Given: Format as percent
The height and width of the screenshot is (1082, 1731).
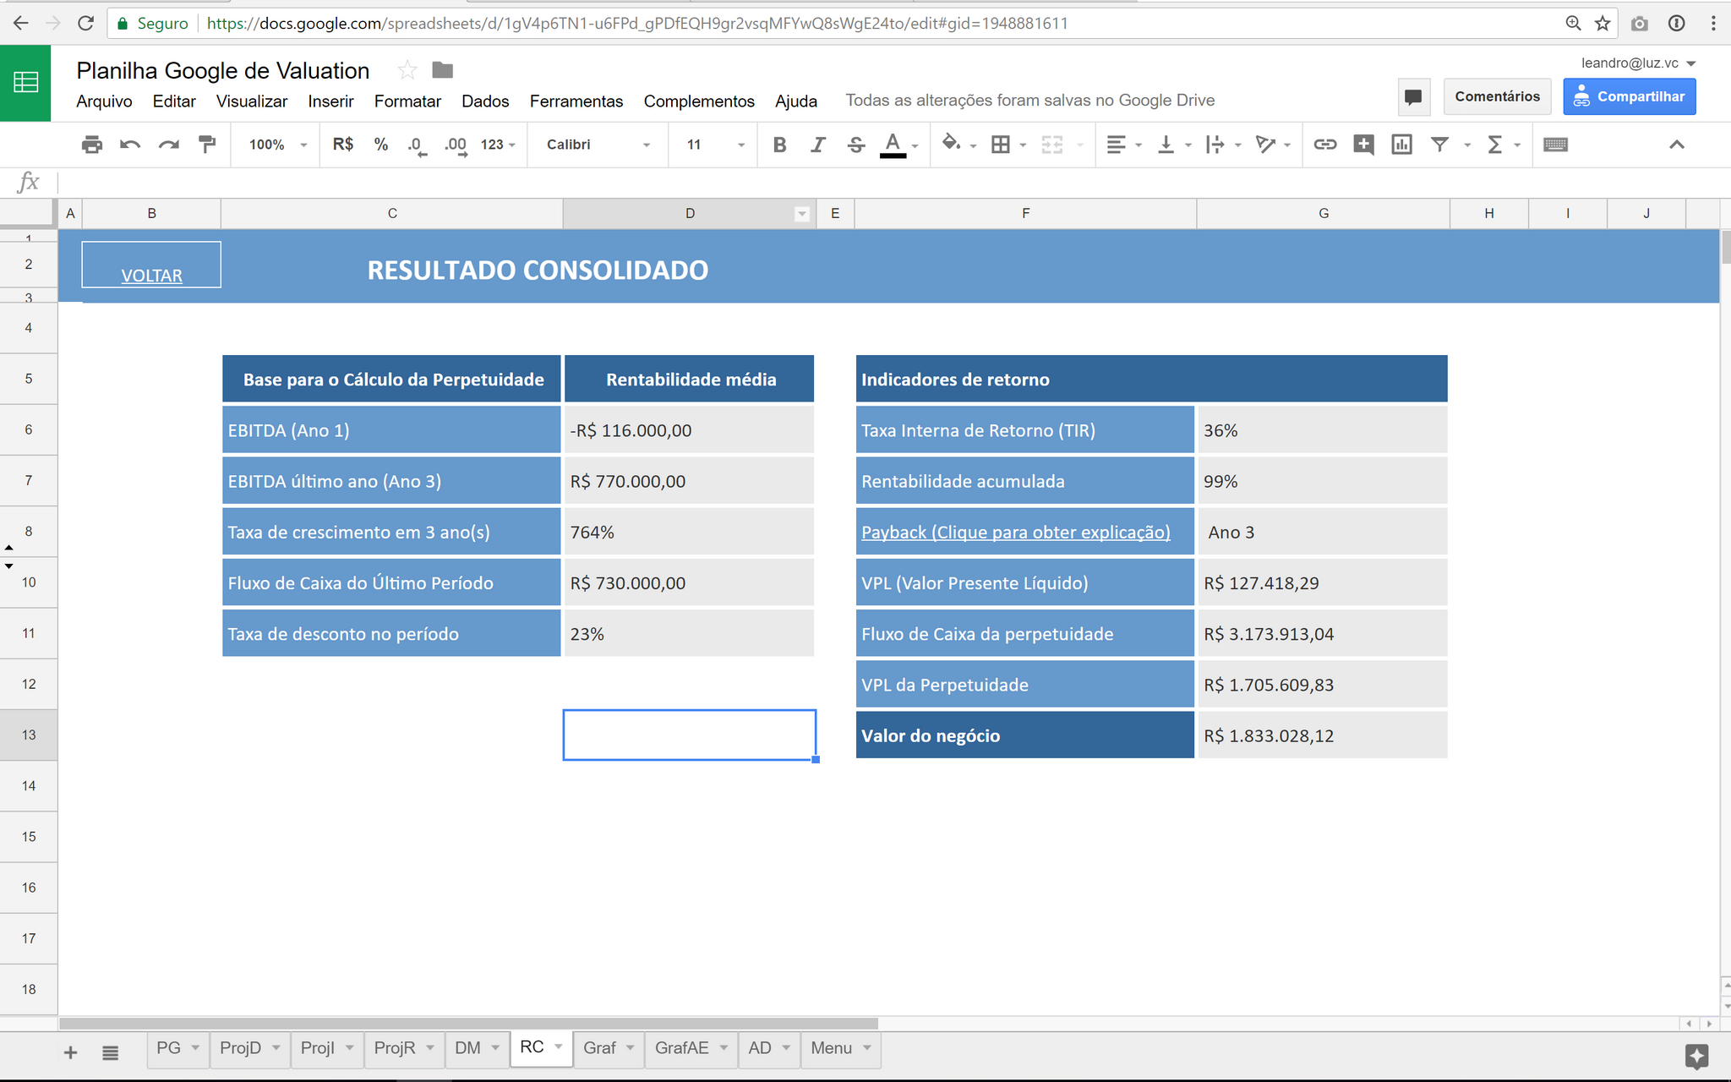Looking at the screenshot, I should [x=381, y=145].
